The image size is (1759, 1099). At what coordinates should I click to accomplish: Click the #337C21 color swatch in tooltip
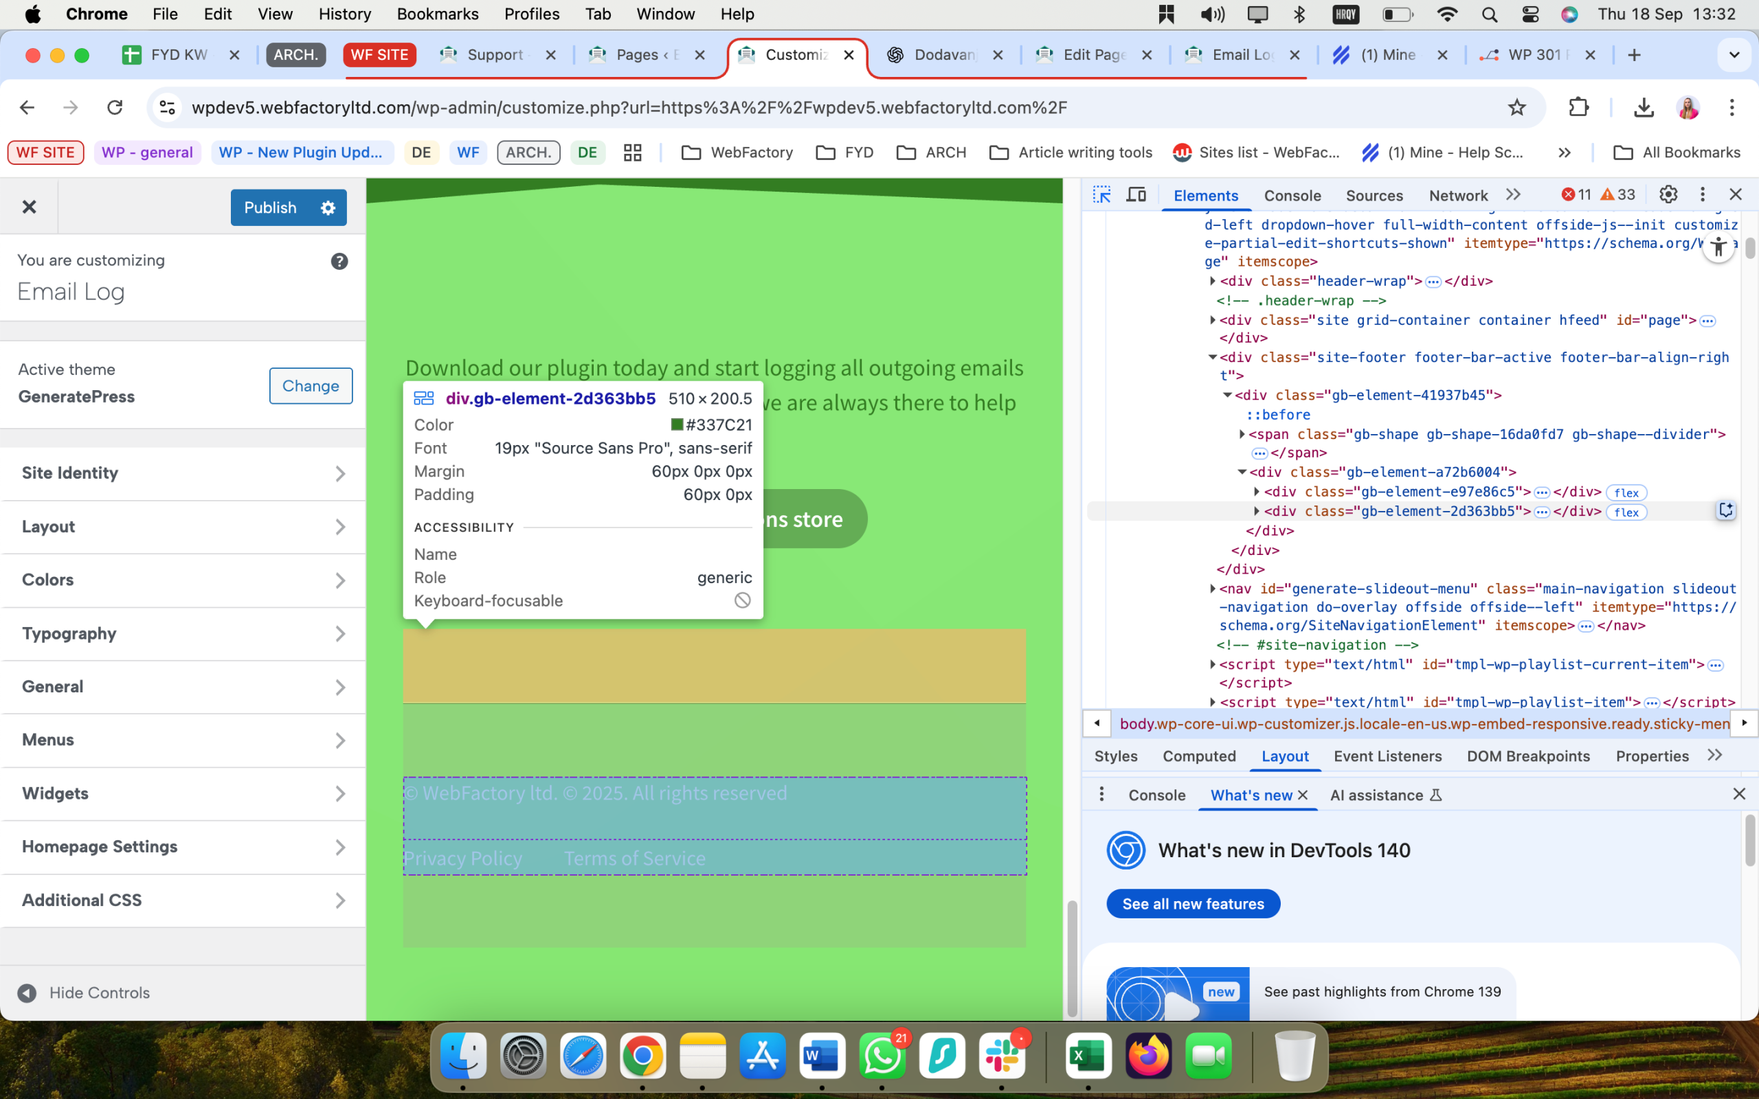click(x=677, y=424)
